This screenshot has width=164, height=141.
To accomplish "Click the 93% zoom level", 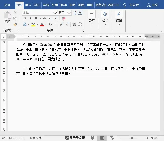I will point(154,138).
